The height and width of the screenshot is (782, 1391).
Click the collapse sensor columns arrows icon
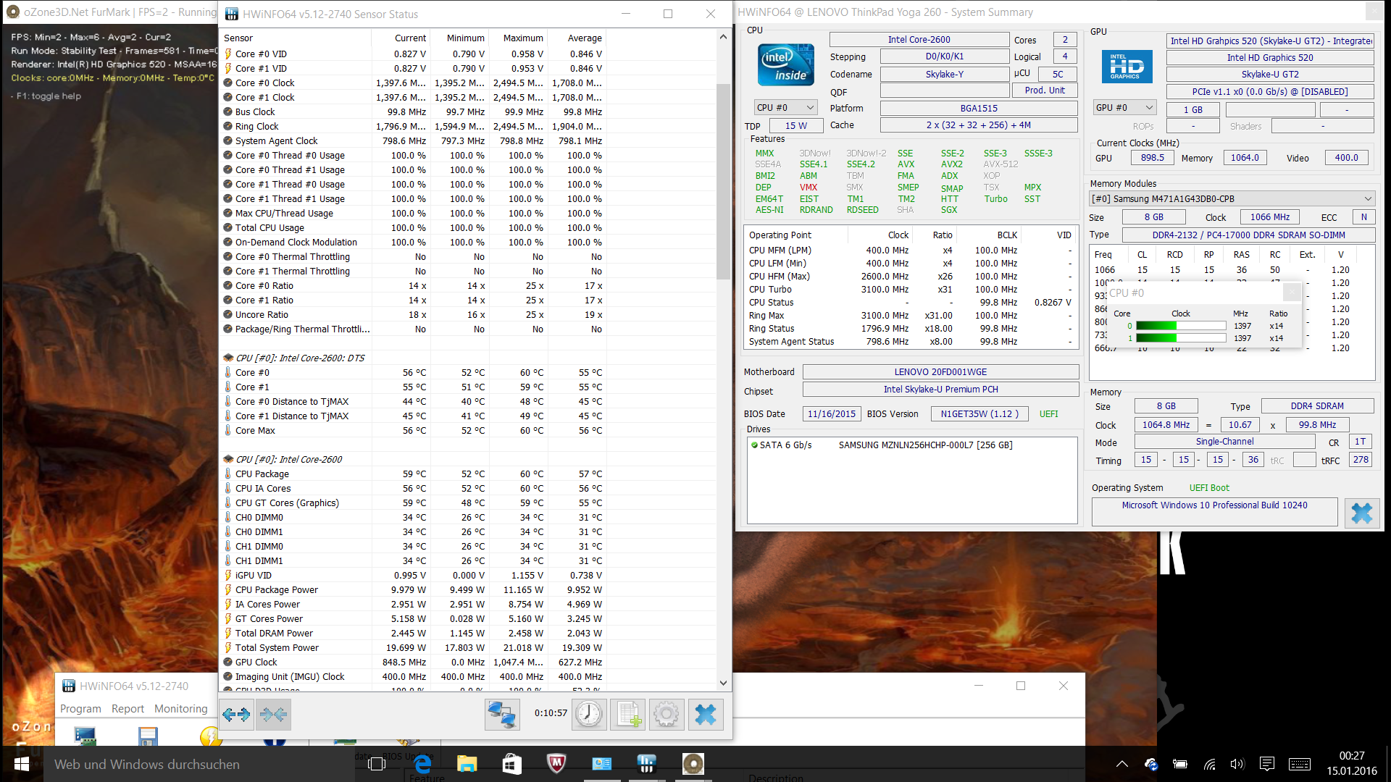(x=273, y=715)
